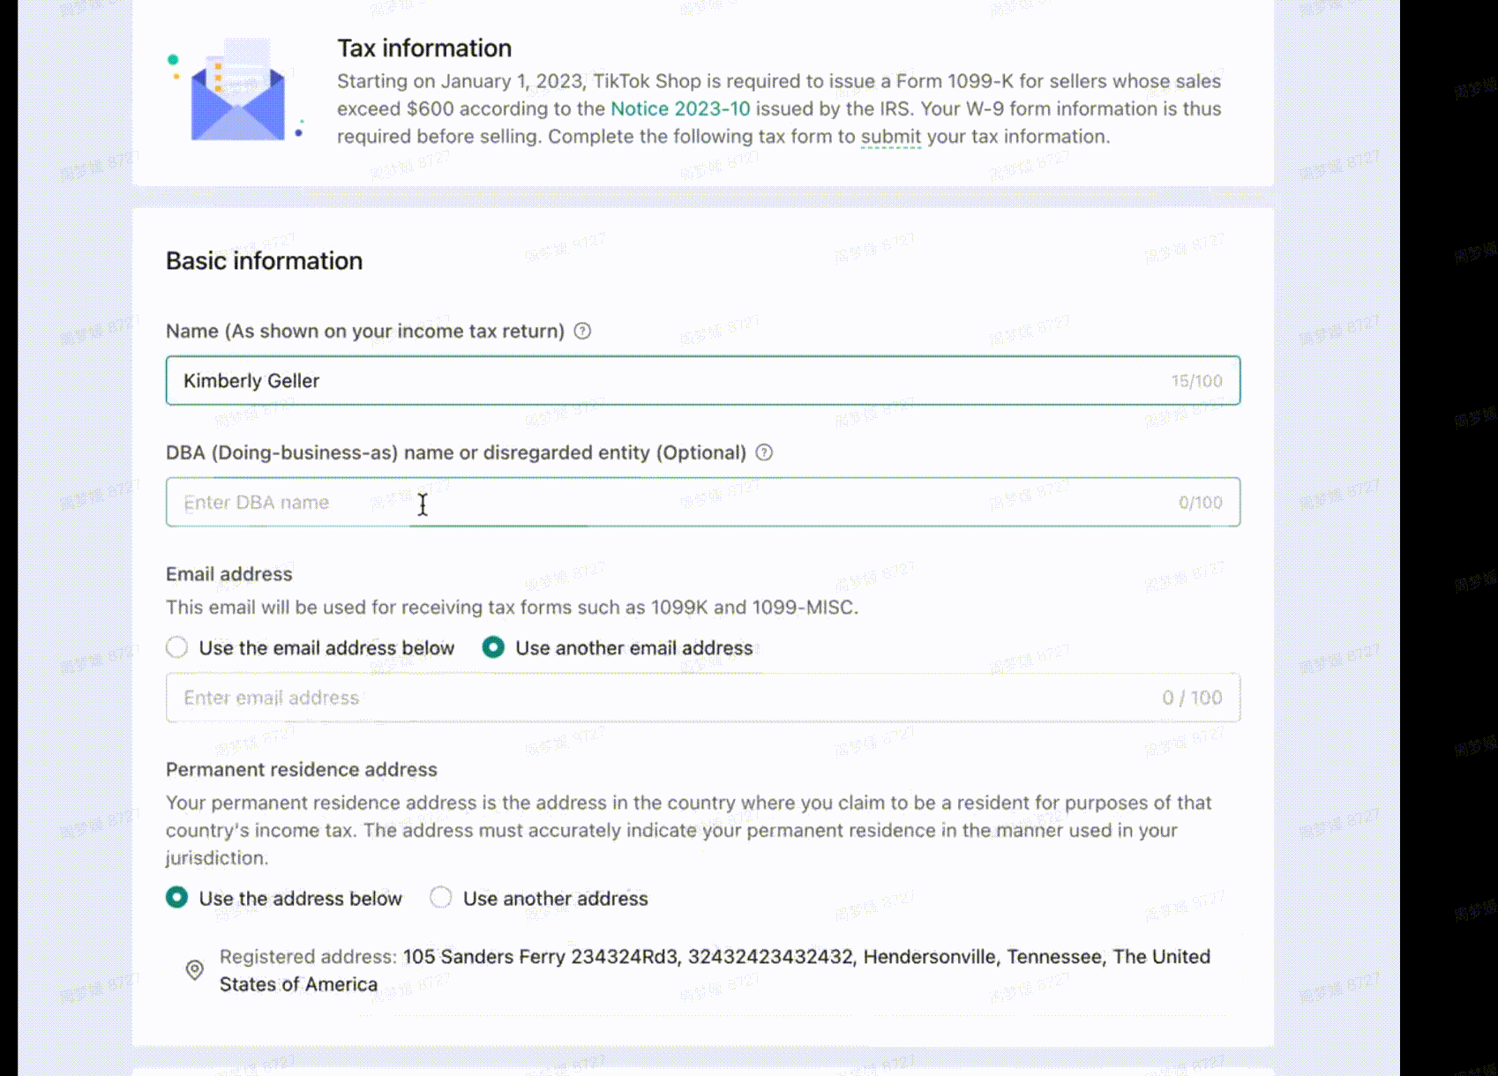Screen dimensions: 1498x1076
Task: Select 'Use the address below' radio
Action: point(176,898)
